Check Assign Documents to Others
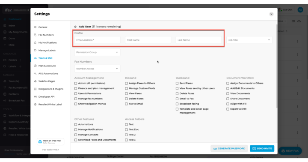The image size is (308, 162). click(x=228, y=83)
